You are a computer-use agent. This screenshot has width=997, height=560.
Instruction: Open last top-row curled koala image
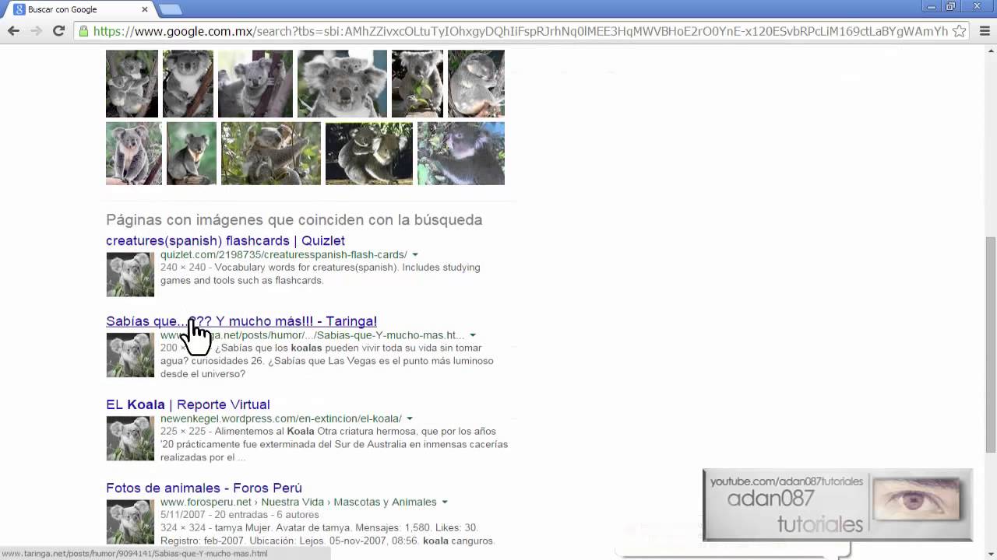coord(476,84)
